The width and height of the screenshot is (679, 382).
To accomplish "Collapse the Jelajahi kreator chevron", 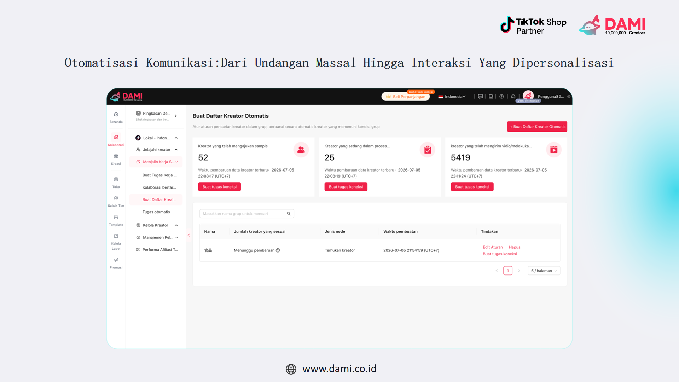I will 176,150.
